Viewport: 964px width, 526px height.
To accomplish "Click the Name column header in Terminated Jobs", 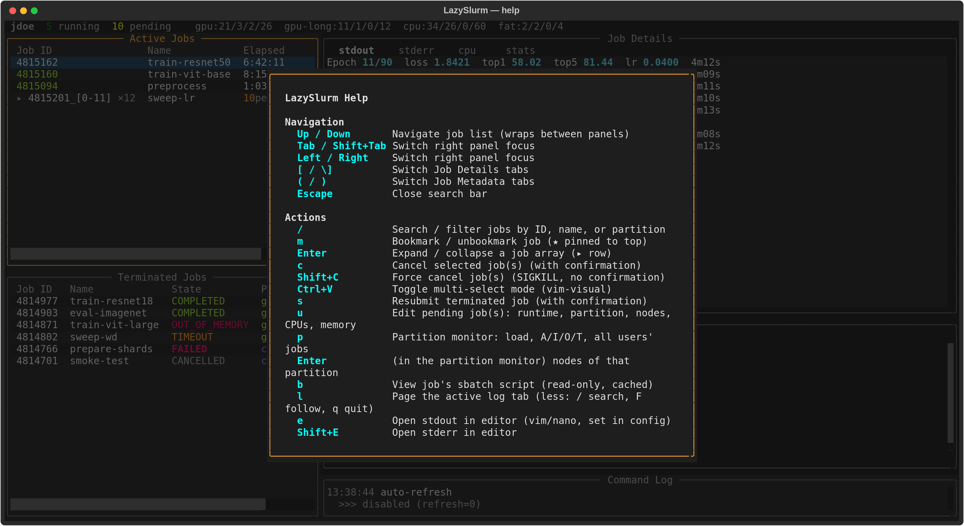I will (x=81, y=289).
